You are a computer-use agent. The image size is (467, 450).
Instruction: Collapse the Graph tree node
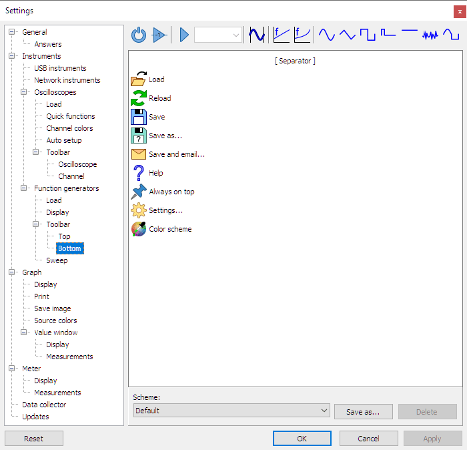[11, 272]
